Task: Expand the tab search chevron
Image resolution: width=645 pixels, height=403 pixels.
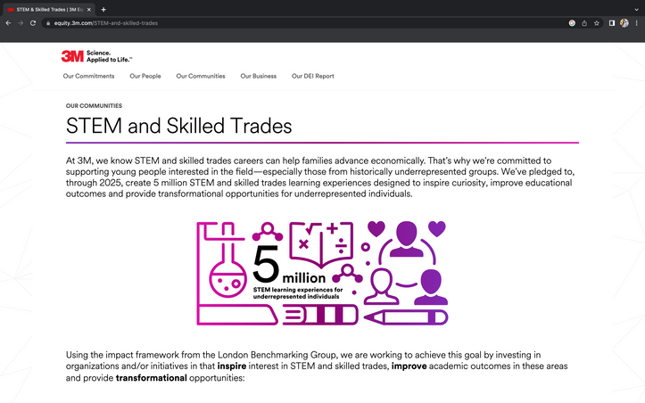Action: (636, 10)
